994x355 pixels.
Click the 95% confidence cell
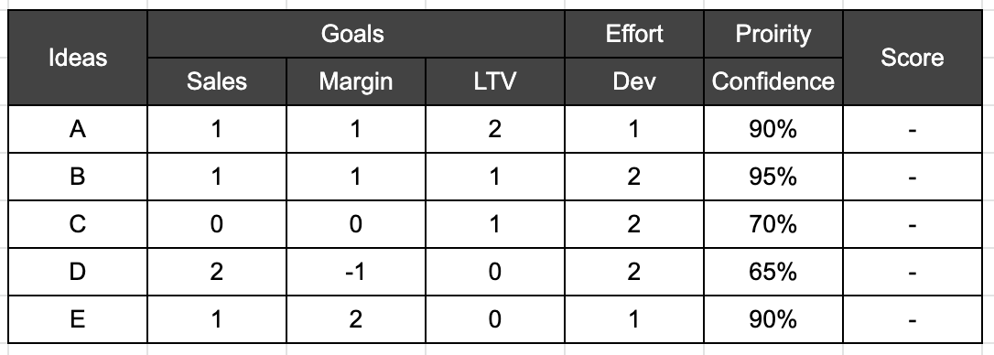pyautogui.click(x=773, y=177)
